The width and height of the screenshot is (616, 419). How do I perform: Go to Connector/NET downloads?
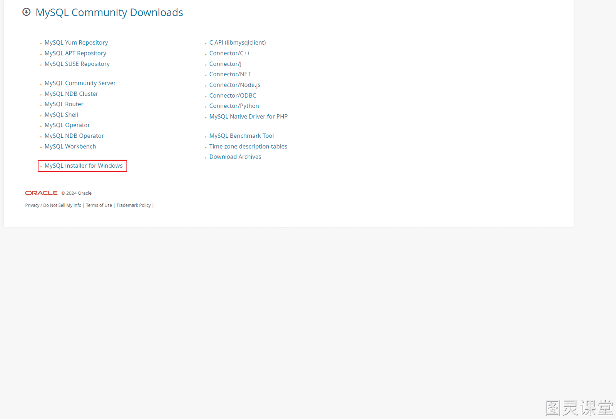point(230,74)
